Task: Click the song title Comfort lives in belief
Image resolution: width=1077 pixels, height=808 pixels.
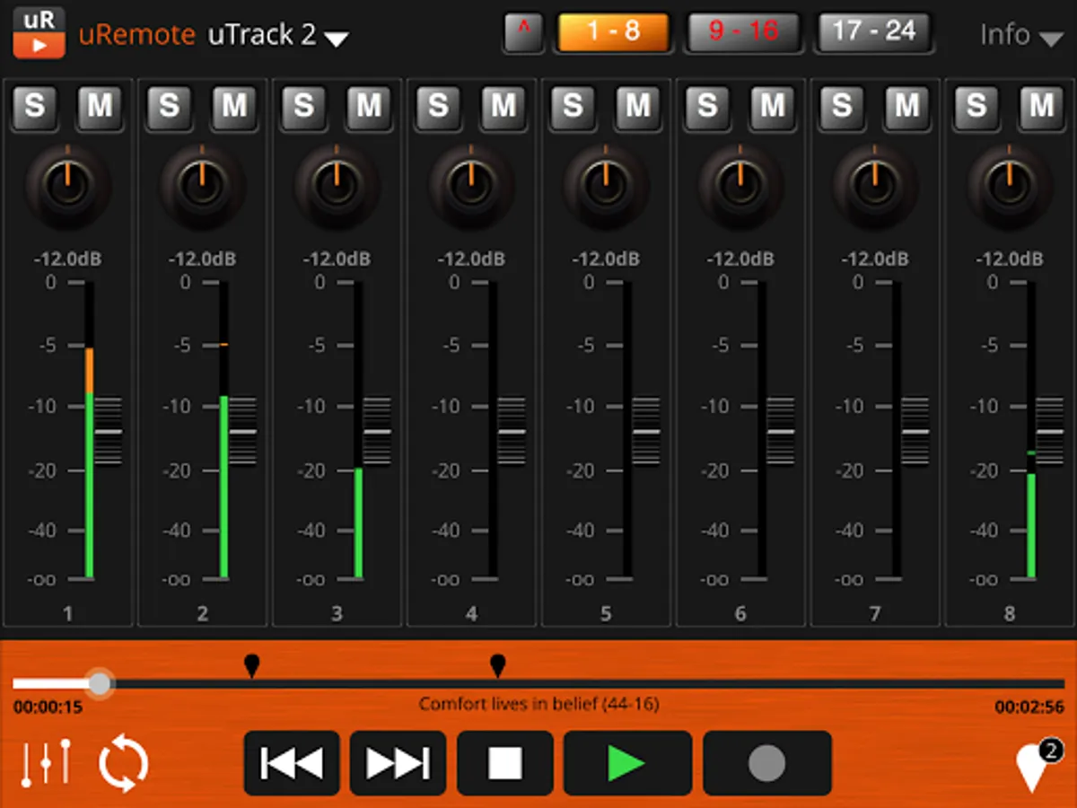Action: point(538,705)
